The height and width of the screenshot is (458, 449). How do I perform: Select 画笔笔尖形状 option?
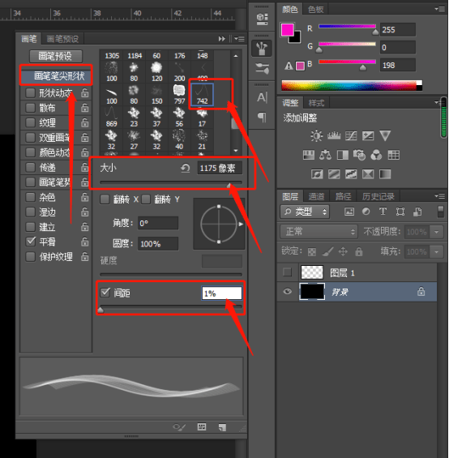click(x=56, y=76)
